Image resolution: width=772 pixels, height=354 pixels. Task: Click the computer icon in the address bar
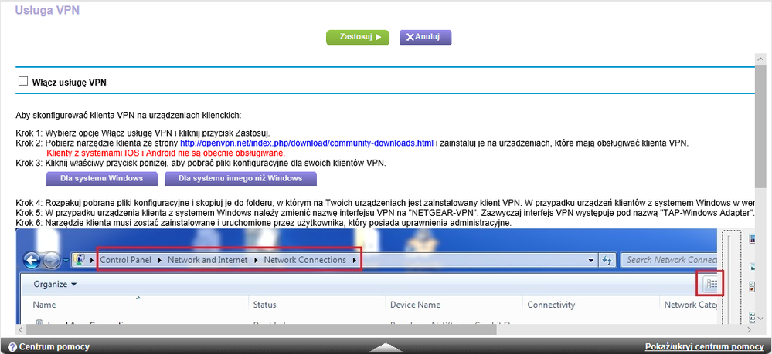click(x=80, y=260)
